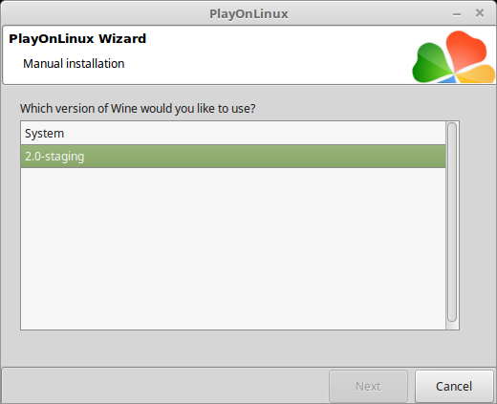497x404 pixels.
Task: Click the Manual installation subtitle
Action: (x=74, y=64)
